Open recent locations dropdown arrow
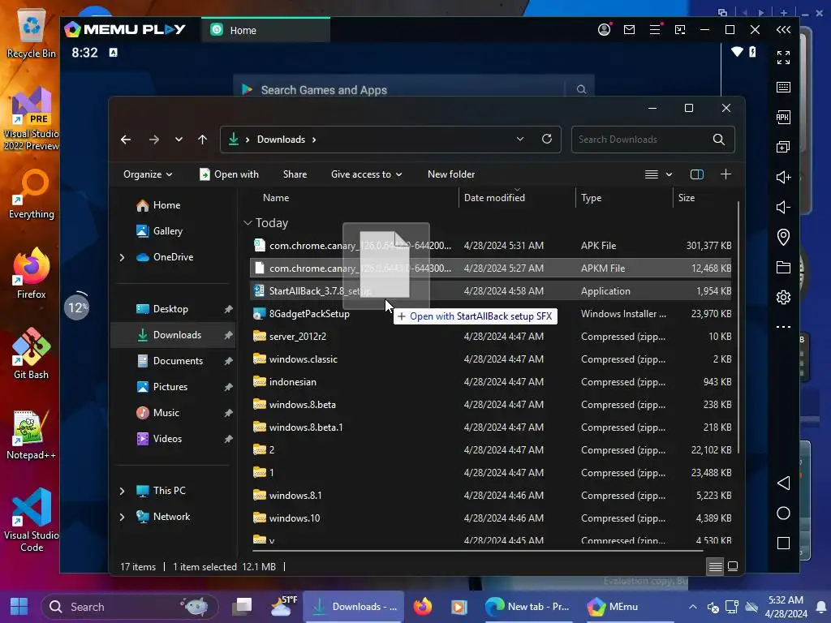The height and width of the screenshot is (623, 831). pyautogui.click(x=179, y=140)
